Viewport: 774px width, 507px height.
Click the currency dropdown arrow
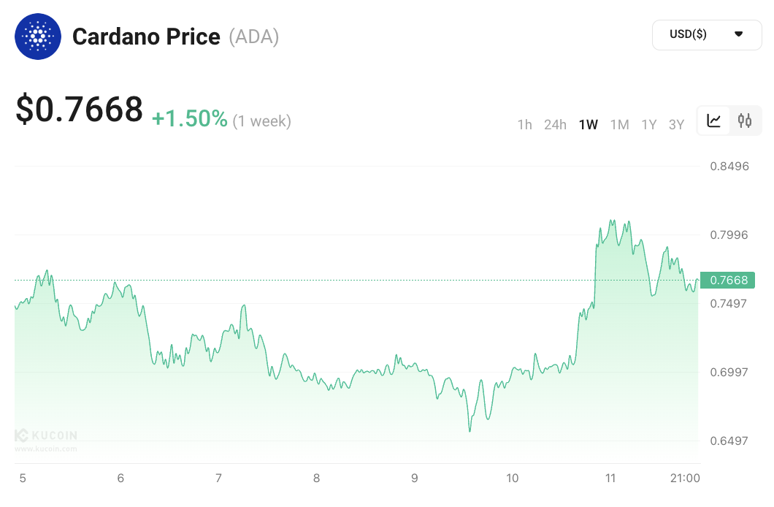point(738,34)
